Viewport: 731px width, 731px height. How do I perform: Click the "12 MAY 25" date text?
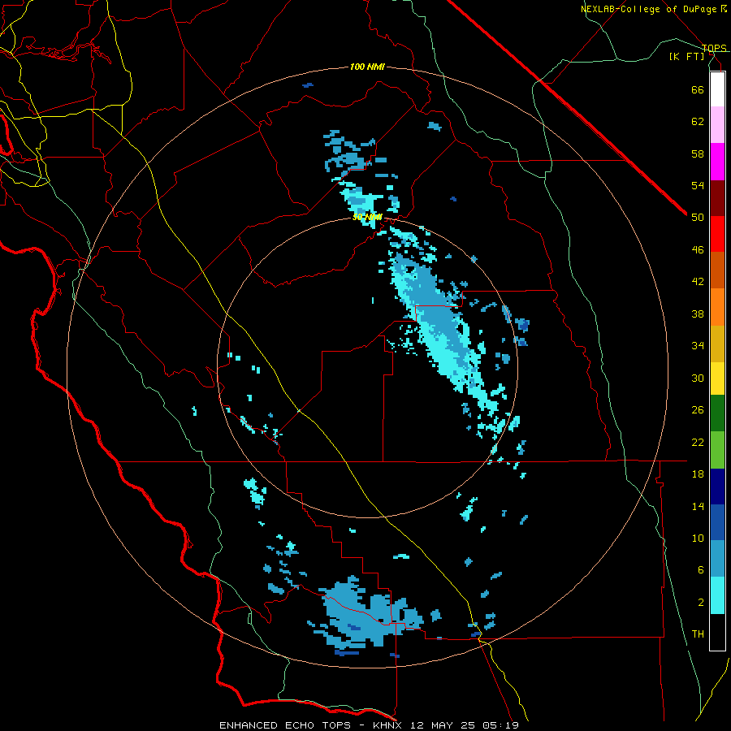click(443, 725)
